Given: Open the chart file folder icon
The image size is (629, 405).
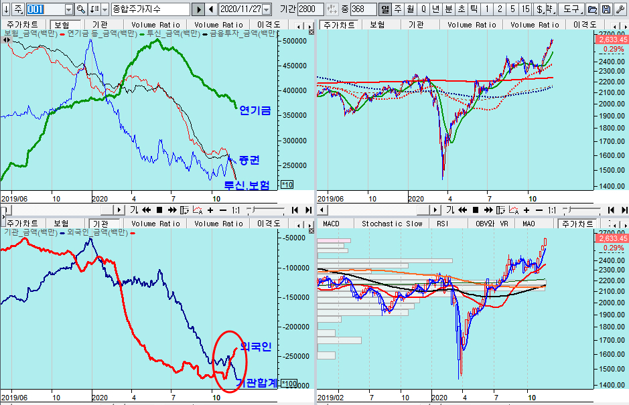Looking at the screenshot, I should point(591,9).
